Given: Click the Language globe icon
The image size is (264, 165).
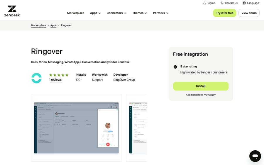Looking at the screenshot, I should pyautogui.click(x=244, y=3).
